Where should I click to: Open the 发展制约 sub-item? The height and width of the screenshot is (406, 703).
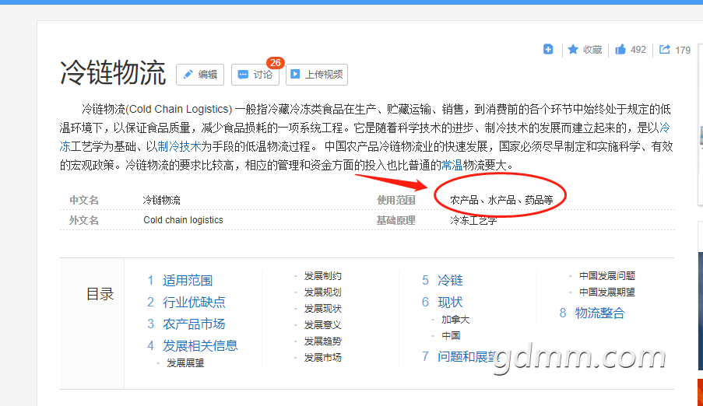click(323, 276)
